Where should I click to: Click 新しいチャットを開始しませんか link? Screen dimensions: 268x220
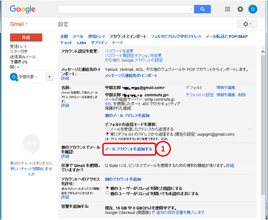pos(32,171)
